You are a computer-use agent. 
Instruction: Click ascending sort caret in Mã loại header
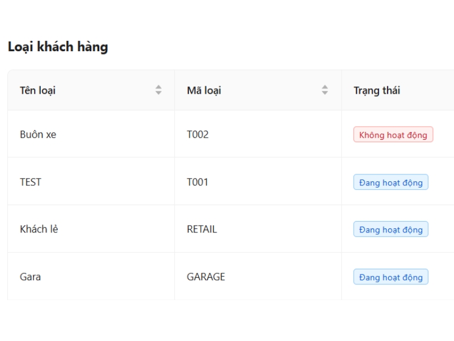tap(325, 87)
